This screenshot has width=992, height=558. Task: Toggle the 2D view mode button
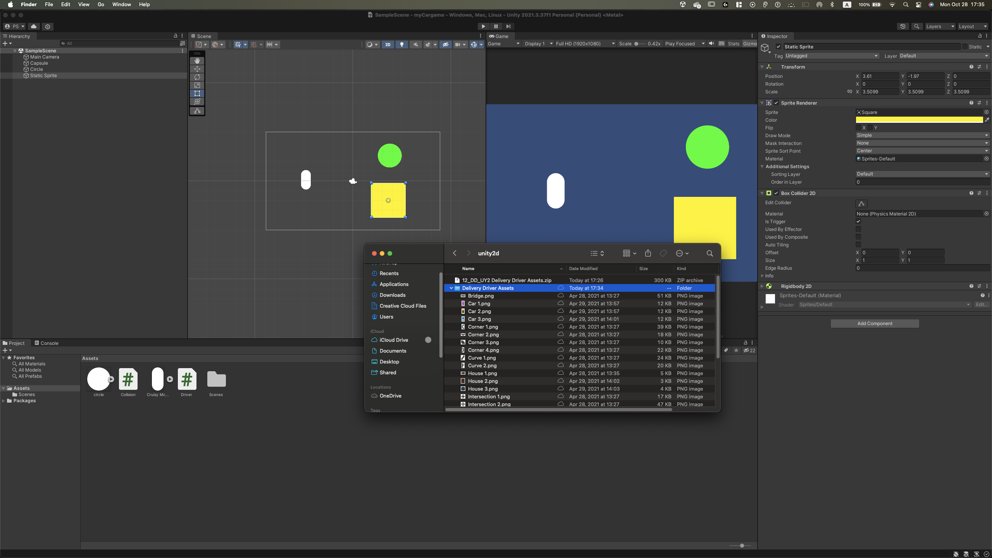point(387,45)
